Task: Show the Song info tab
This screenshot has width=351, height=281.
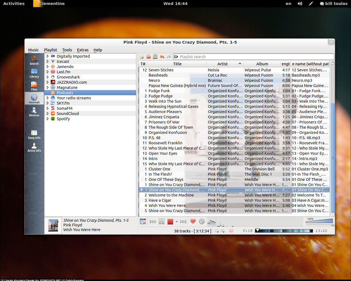Action: pos(34,134)
